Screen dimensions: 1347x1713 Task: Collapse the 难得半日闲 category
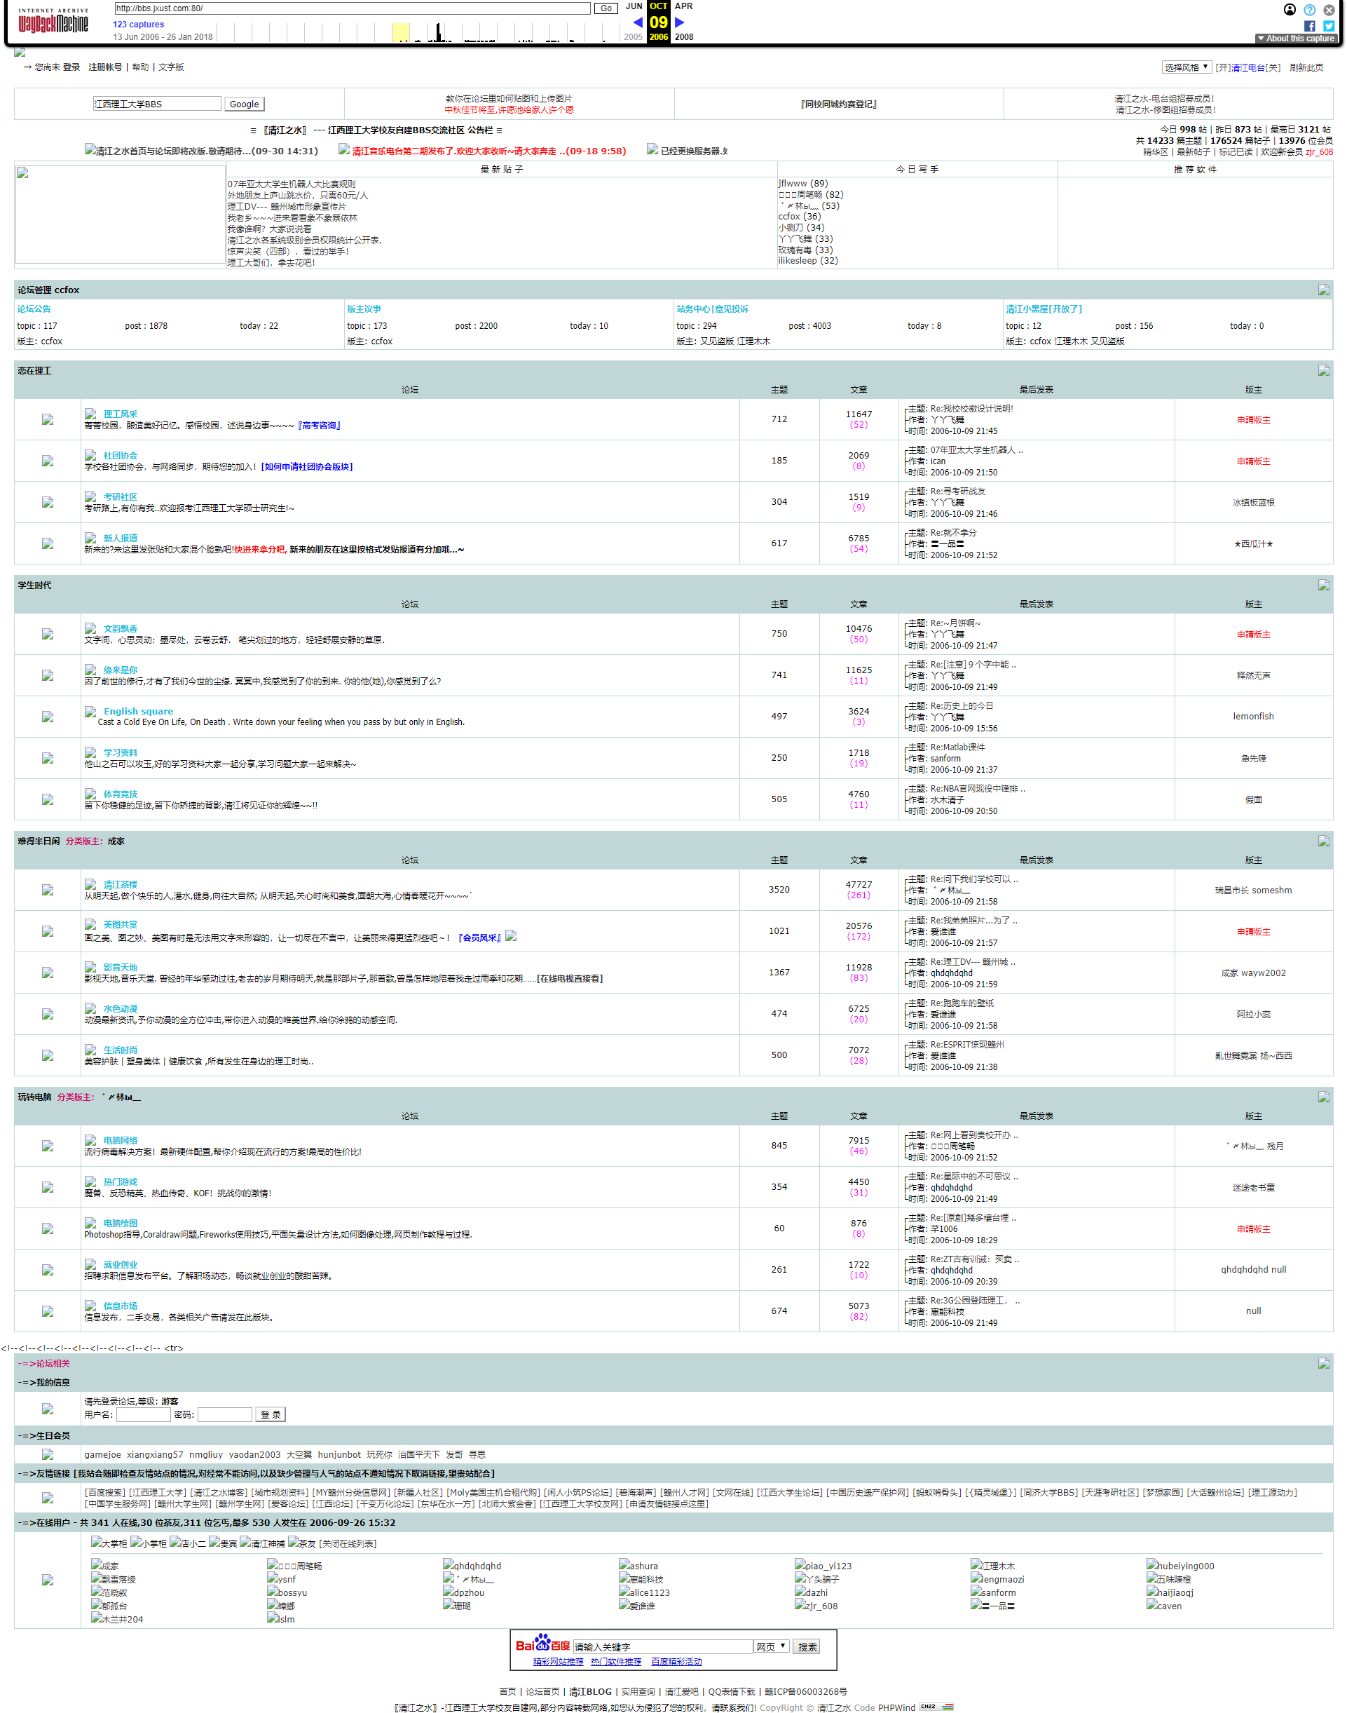pos(1323,840)
